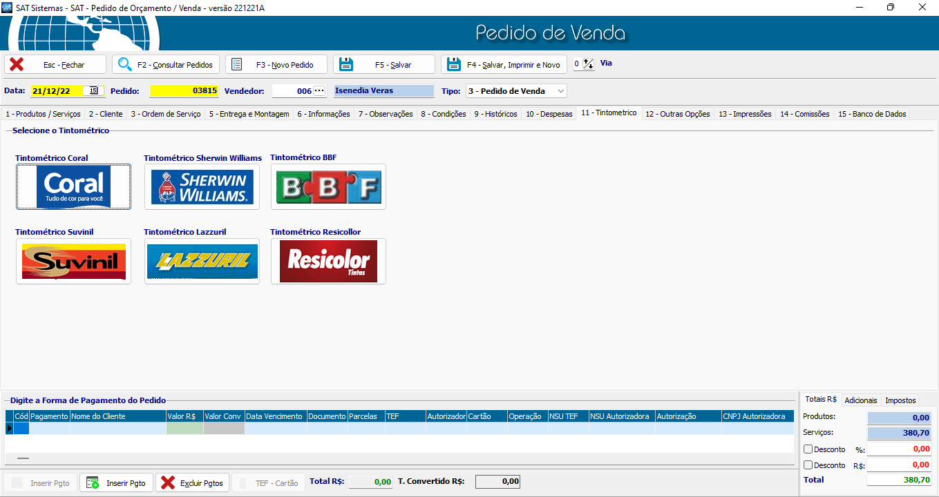Click the Excluir Pgtos button
This screenshot has width=939, height=497.
coord(192,483)
